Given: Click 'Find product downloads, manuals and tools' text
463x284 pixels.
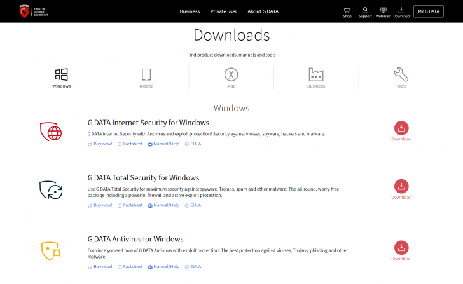Looking at the screenshot, I should [231, 55].
